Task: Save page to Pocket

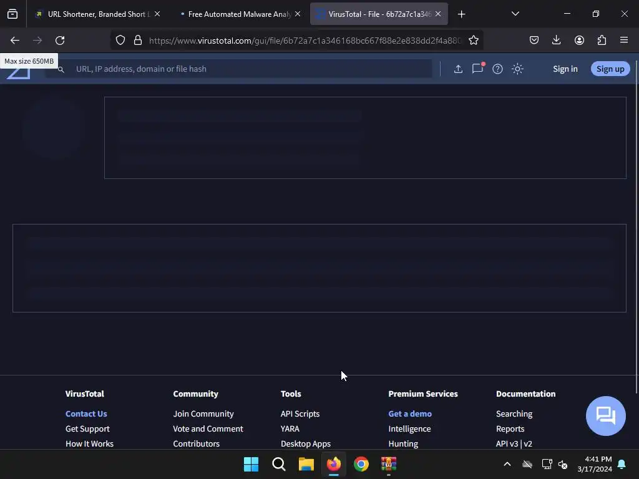Action: click(x=534, y=41)
